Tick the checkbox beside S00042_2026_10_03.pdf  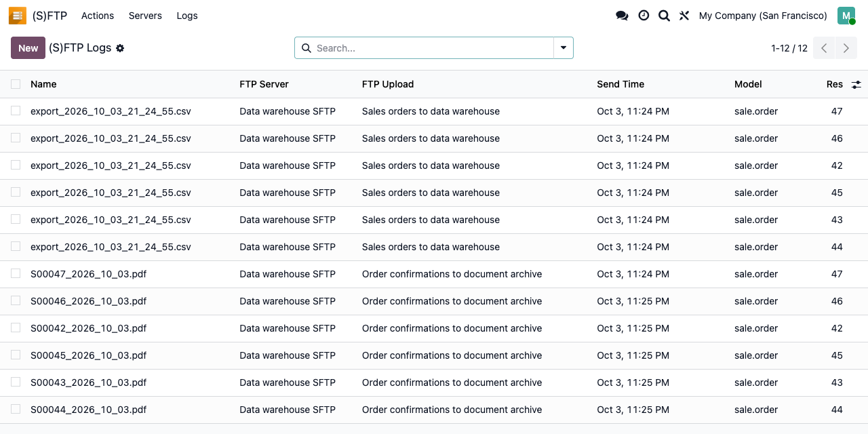[x=16, y=328]
